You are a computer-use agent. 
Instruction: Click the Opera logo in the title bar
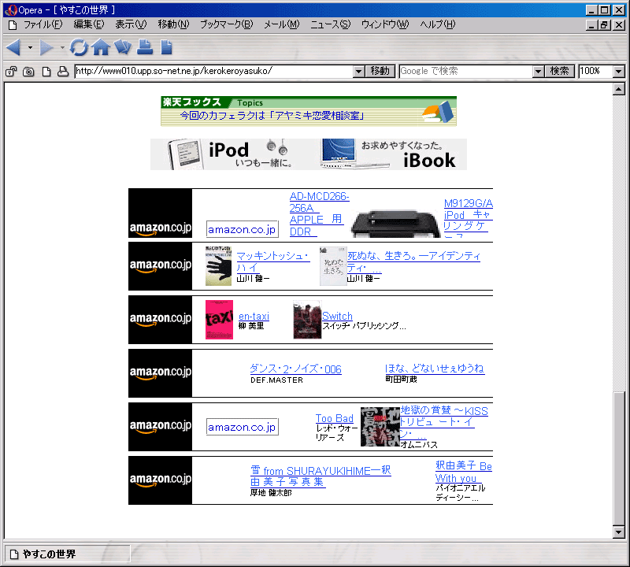tap(10, 9)
